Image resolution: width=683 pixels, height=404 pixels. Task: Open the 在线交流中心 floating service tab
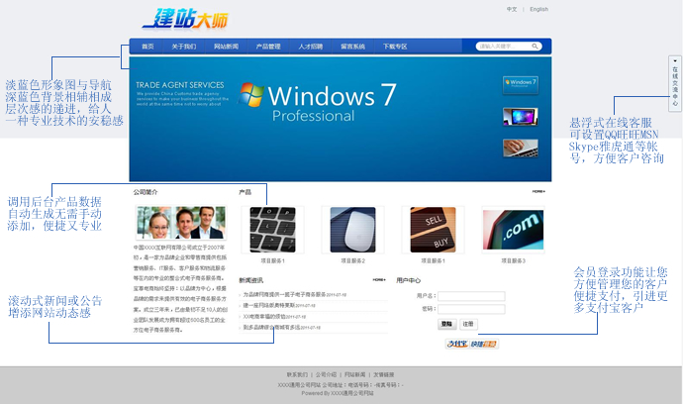pyautogui.click(x=675, y=86)
